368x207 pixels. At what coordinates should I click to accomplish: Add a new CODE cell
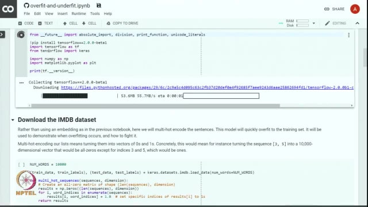pos(26,23)
